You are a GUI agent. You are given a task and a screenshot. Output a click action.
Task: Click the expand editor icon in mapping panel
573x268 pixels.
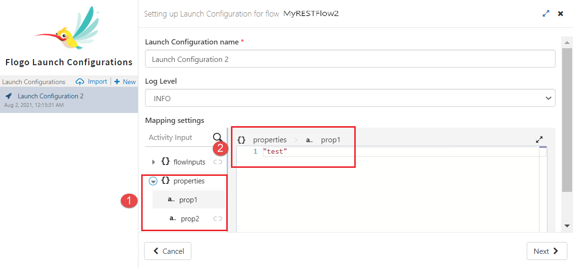539,140
